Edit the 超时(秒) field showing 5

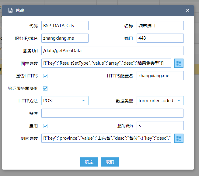[160, 126]
